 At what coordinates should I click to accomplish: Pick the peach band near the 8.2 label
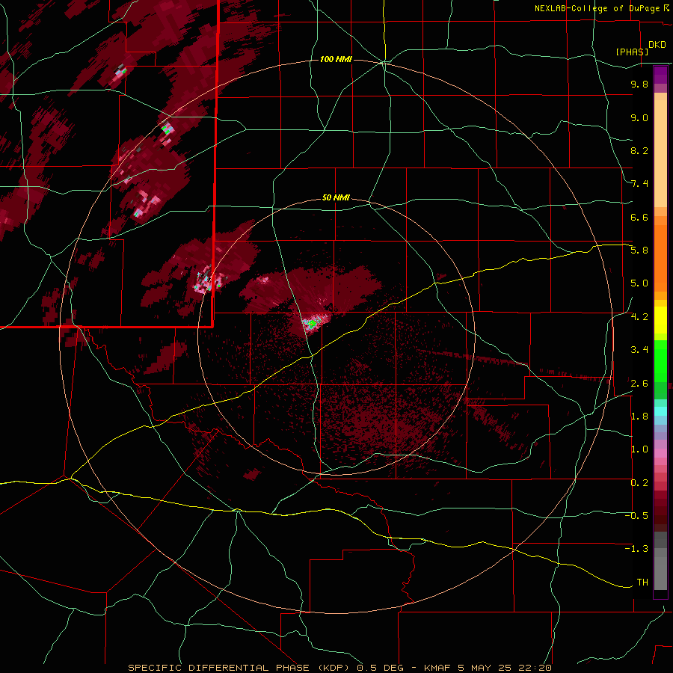point(660,153)
